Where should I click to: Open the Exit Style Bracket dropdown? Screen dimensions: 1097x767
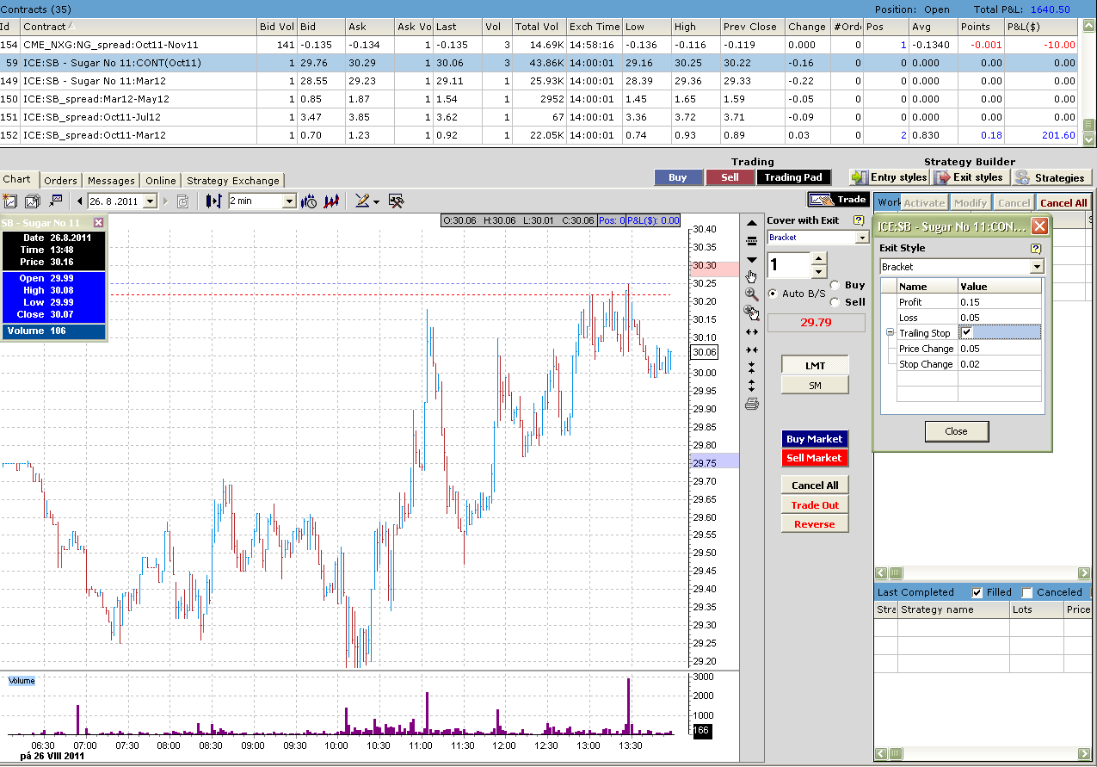[x=1037, y=268]
